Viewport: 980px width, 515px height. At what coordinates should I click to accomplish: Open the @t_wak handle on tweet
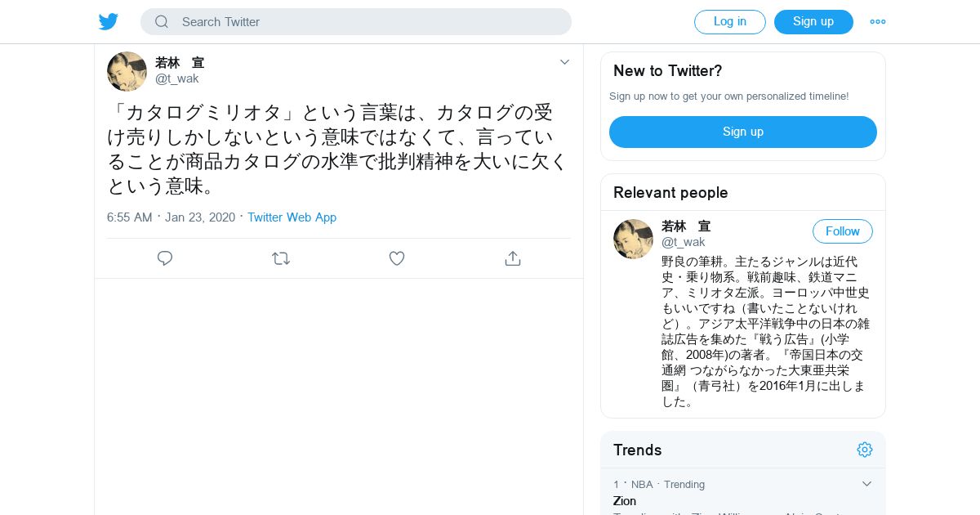click(x=177, y=78)
